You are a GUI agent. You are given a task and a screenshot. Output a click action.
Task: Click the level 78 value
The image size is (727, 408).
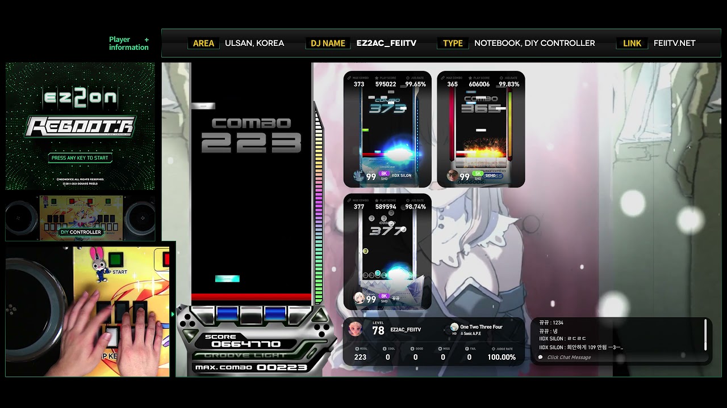pos(378,330)
